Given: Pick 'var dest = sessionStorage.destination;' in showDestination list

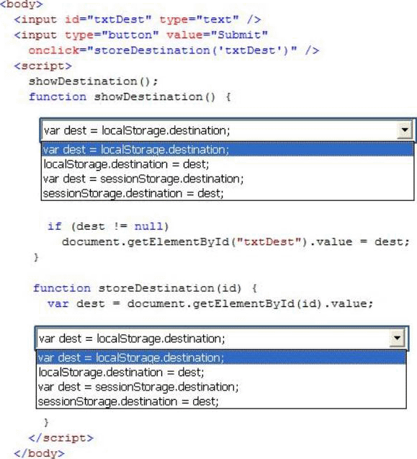Looking at the screenshot, I should [x=228, y=179].
